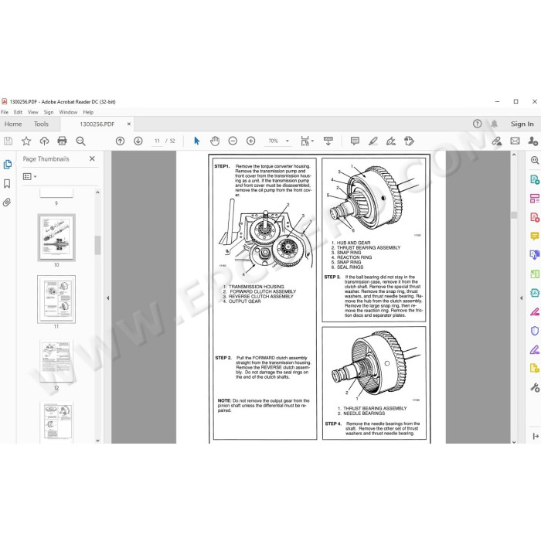This screenshot has height=541, width=541.
Task: Open the Attachments paperclip icon
Action: click(7, 202)
